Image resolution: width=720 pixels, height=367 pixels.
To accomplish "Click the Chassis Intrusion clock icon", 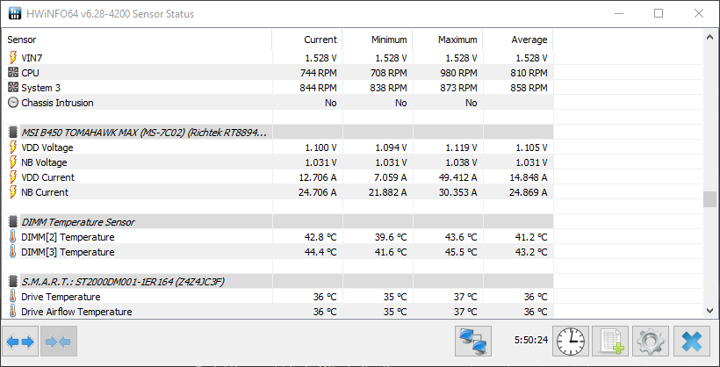I will pos(13,103).
